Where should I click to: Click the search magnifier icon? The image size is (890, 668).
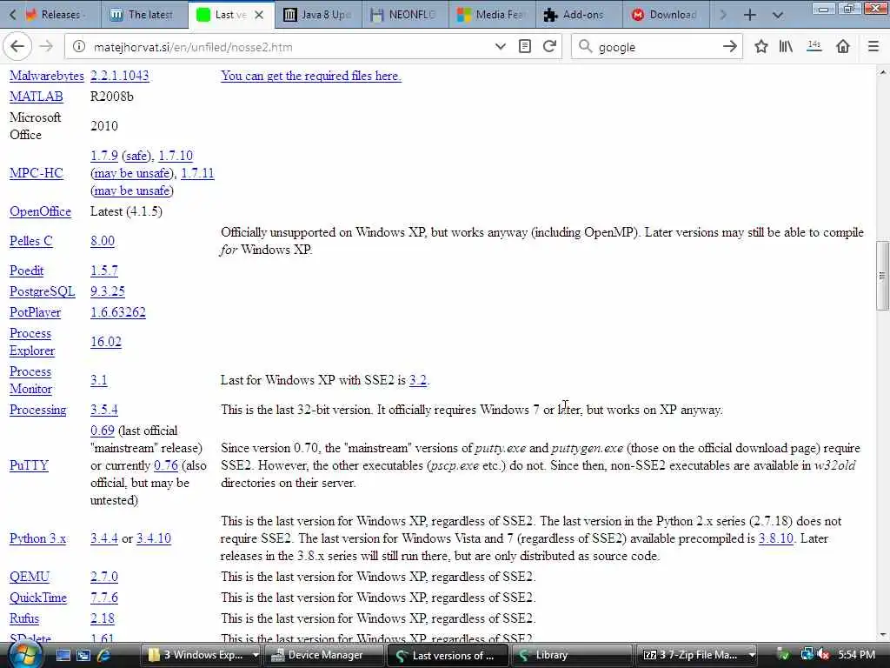[585, 47]
